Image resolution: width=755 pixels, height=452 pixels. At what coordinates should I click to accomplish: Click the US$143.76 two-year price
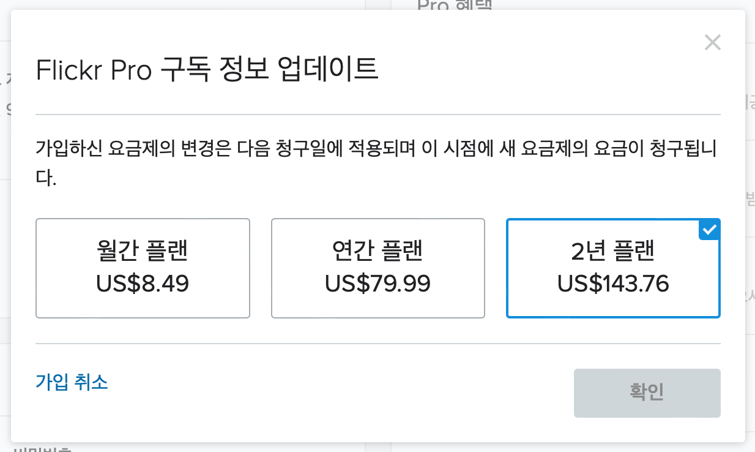coord(613,284)
